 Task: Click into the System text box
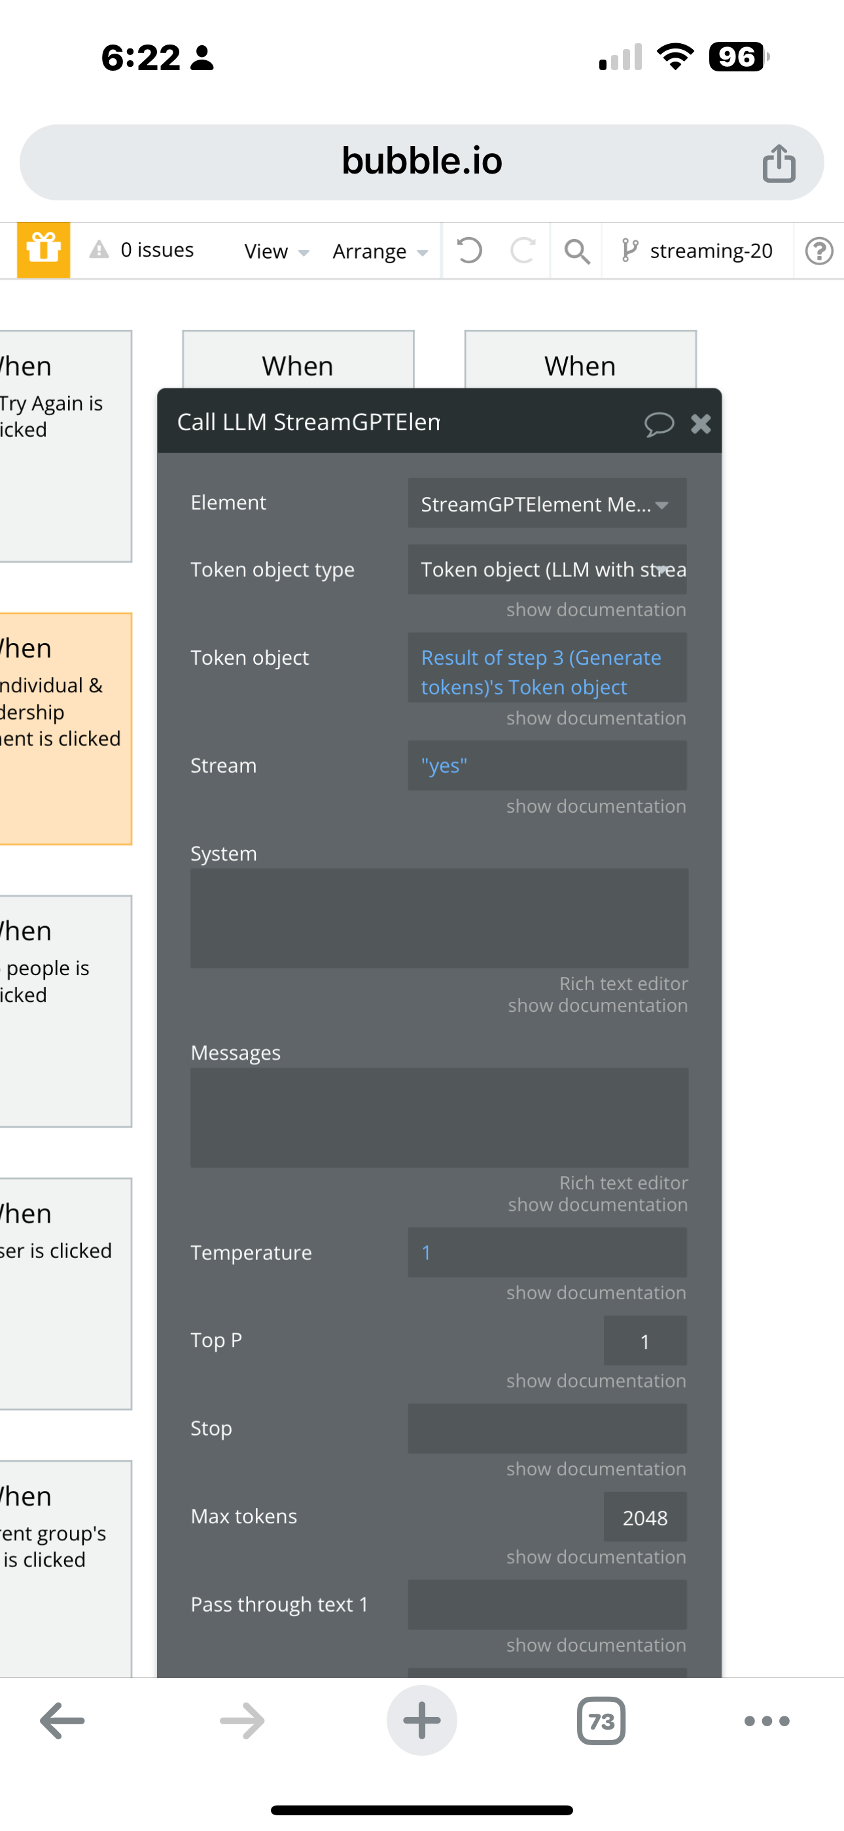pyautogui.click(x=438, y=917)
